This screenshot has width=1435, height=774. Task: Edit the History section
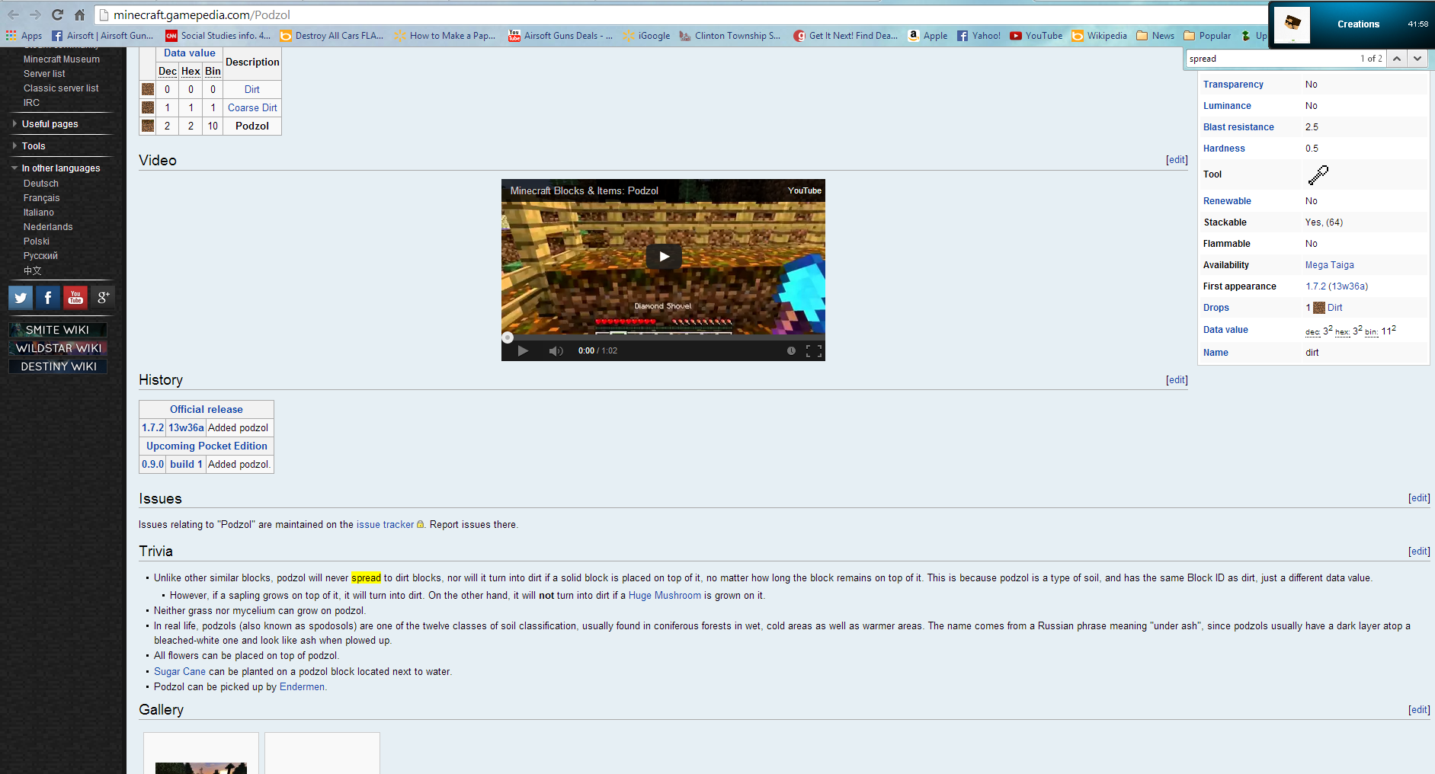tap(1177, 380)
